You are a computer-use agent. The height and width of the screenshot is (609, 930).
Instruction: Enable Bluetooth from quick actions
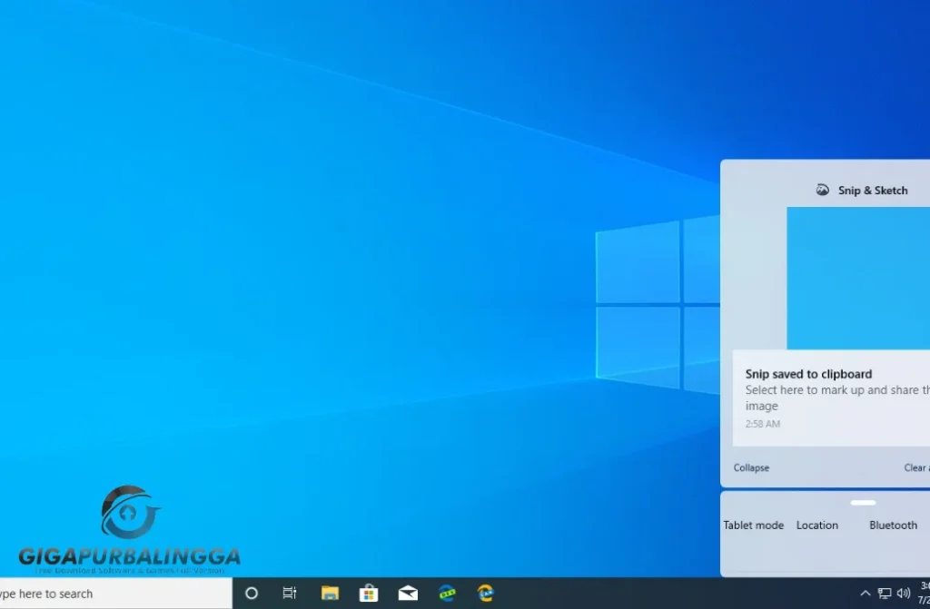click(893, 525)
